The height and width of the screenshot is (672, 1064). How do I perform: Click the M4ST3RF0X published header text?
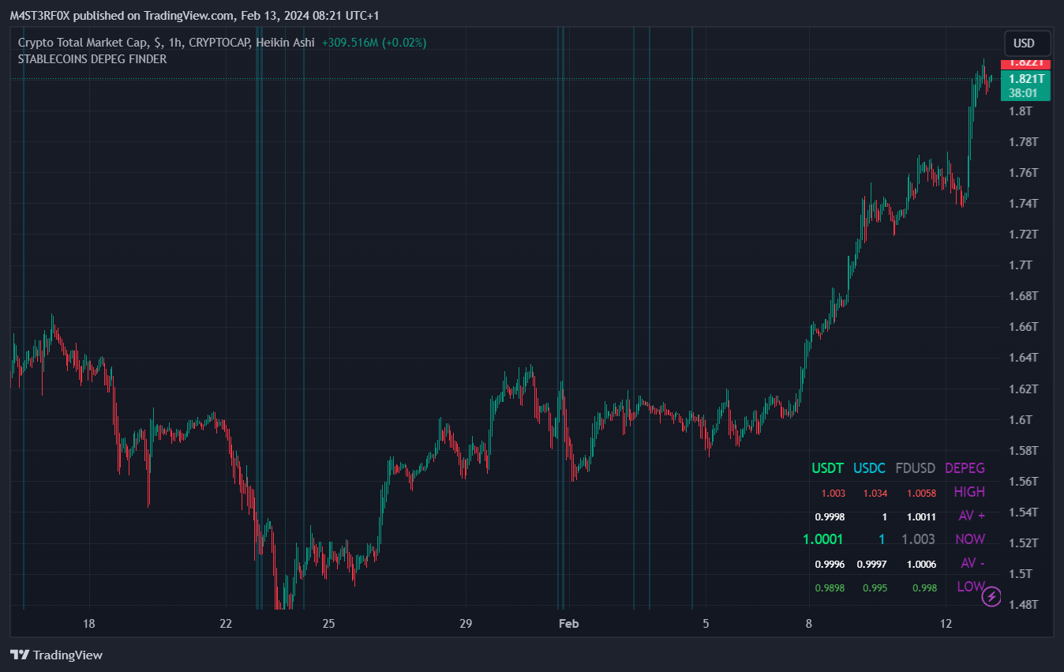pyautogui.click(x=194, y=15)
